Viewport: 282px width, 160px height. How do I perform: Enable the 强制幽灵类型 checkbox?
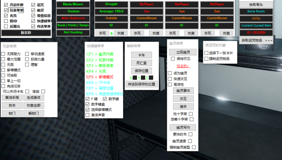(x=194, y=147)
